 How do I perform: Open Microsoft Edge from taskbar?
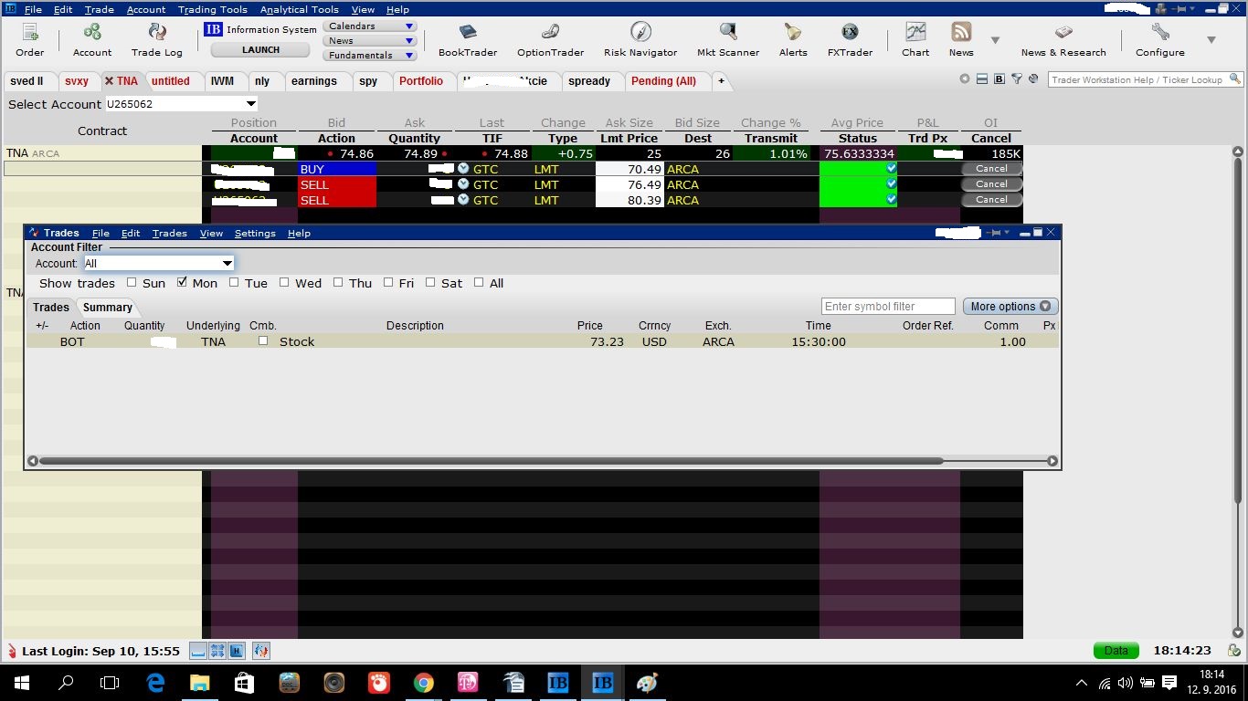click(x=155, y=683)
